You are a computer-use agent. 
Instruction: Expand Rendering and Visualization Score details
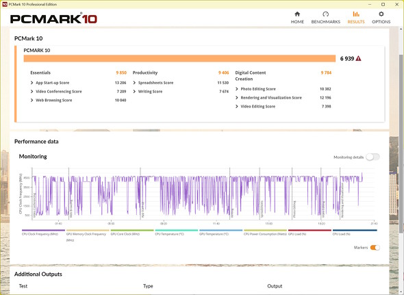237,98
